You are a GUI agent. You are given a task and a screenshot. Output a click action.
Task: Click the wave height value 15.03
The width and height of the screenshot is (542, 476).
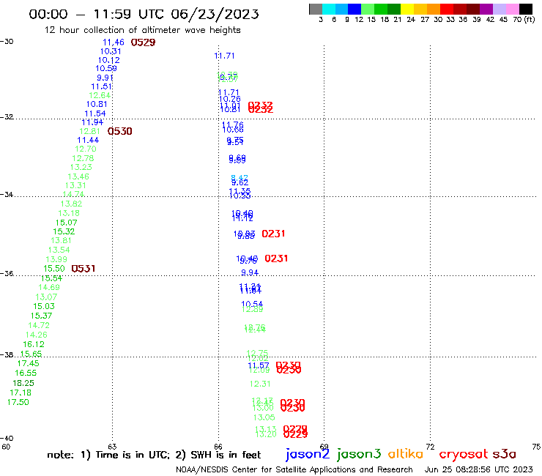(x=44, y=306)
